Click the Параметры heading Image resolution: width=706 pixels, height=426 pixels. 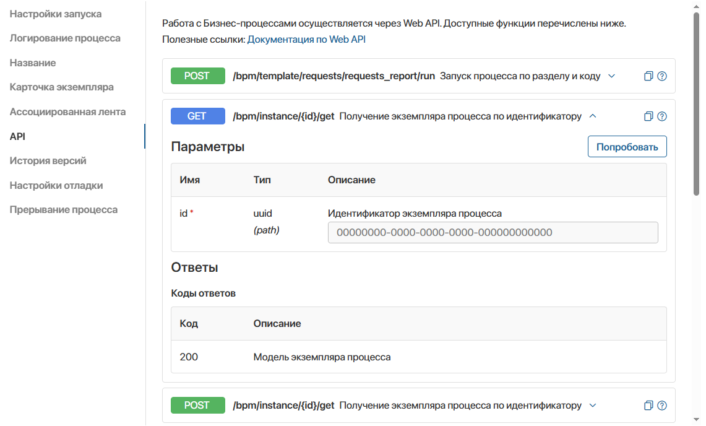click(208, 147)
